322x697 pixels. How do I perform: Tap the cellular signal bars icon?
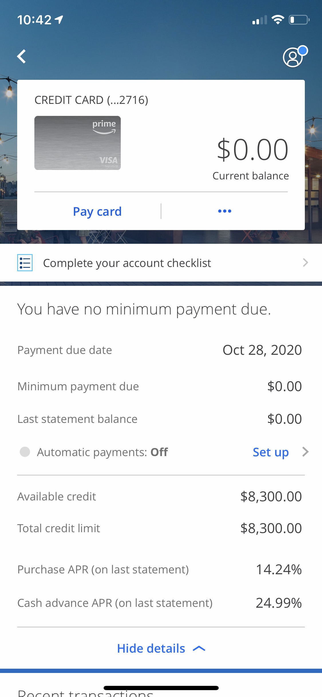[x=260, y=20]
